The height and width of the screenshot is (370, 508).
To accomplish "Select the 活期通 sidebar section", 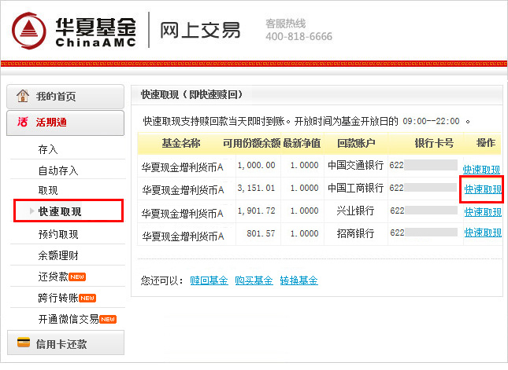I will pos(65,123).
